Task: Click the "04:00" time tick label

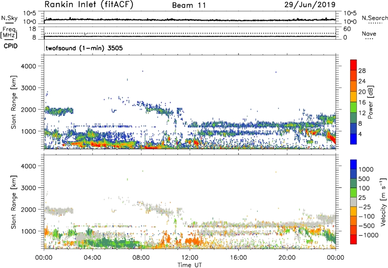Action: 92,258
